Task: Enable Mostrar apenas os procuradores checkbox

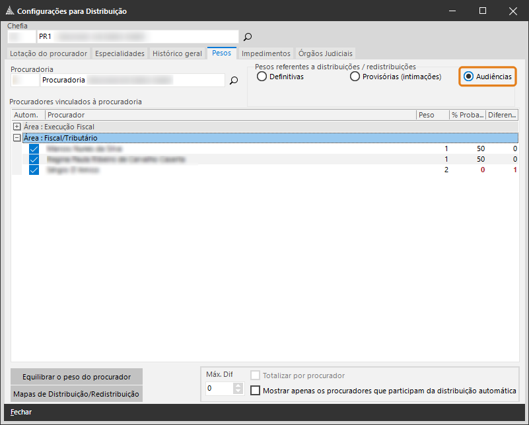Action: [x=256, y=391]
